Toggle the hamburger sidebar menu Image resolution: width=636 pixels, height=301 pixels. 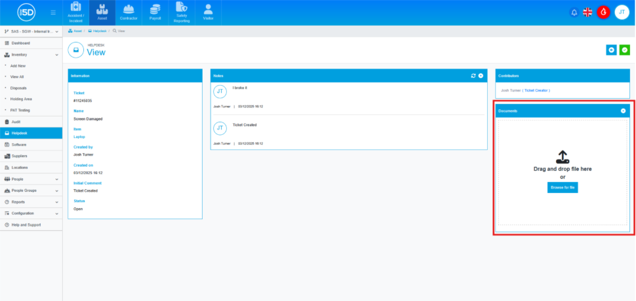tap(53, 12)
